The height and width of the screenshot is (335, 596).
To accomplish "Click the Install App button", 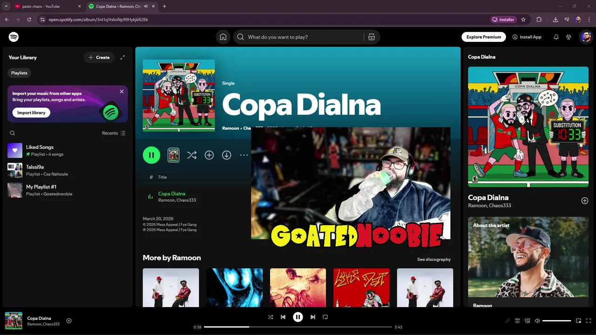I will click(x=527, y=37).
